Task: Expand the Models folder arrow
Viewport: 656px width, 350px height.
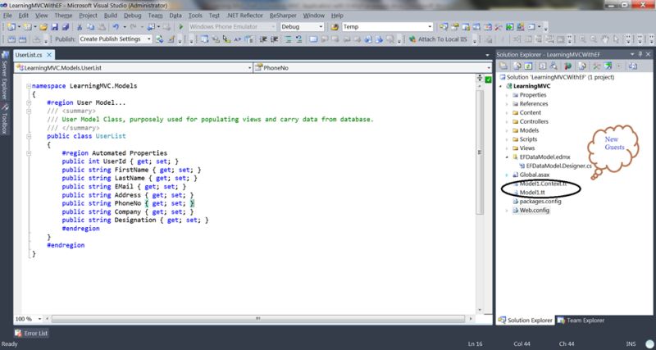Action: tap(507, 130)
